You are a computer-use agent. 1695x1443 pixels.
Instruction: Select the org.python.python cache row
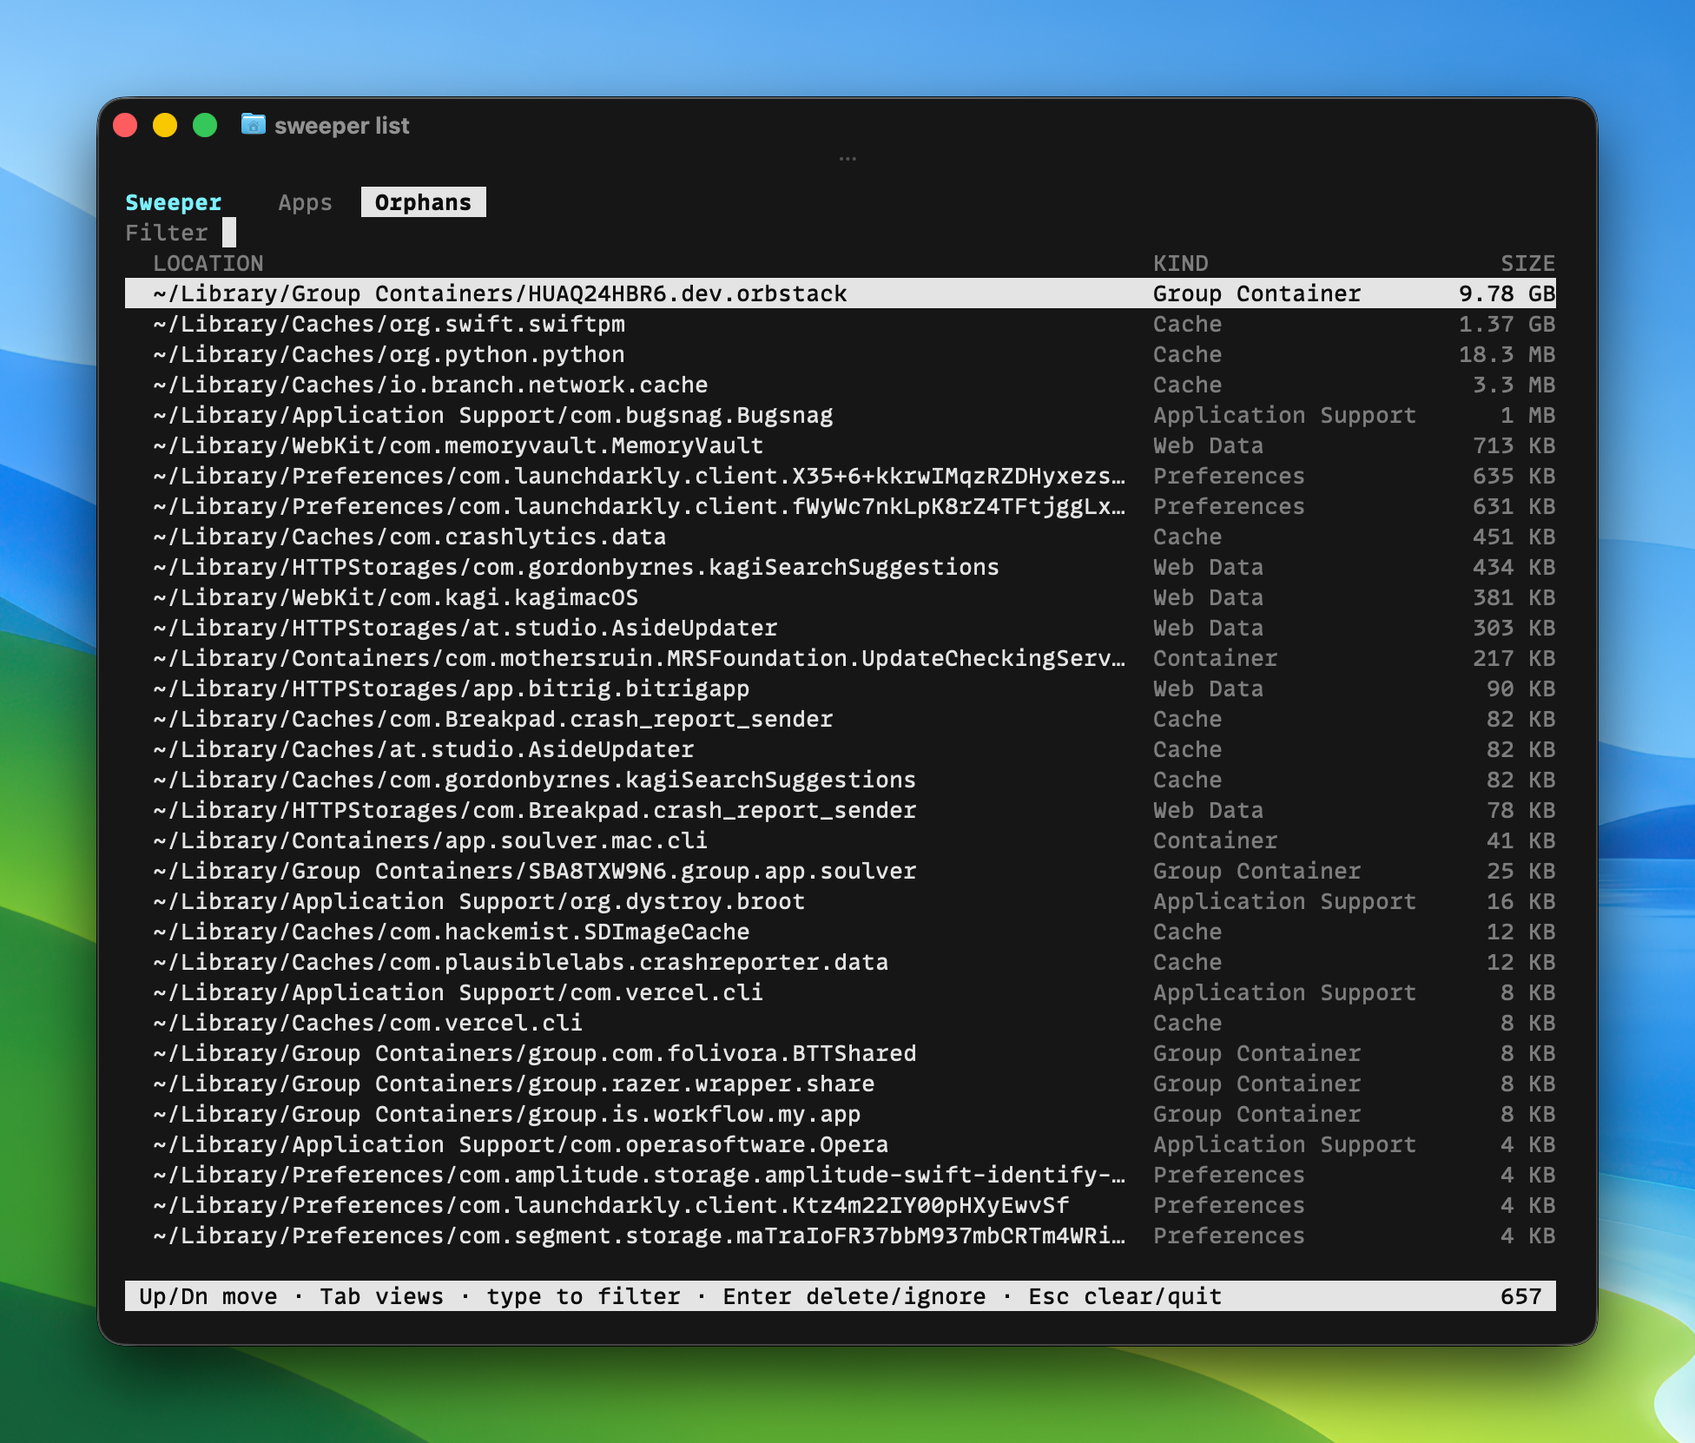click(x=841, y=354)
